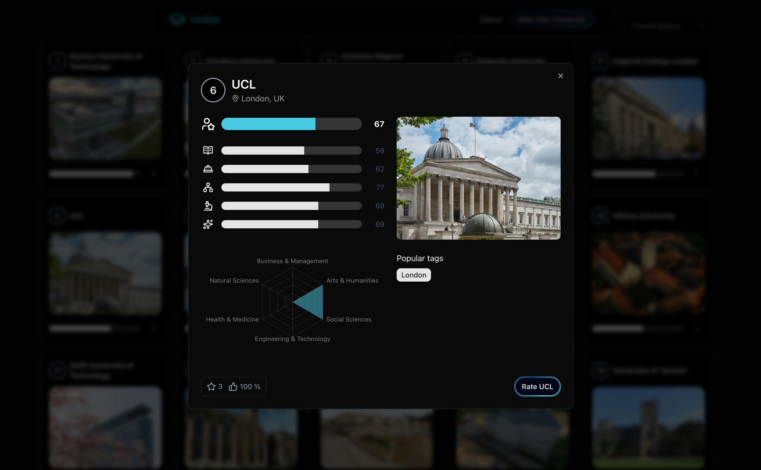
Task: Click the score bar showing 62
Action: 292,169
